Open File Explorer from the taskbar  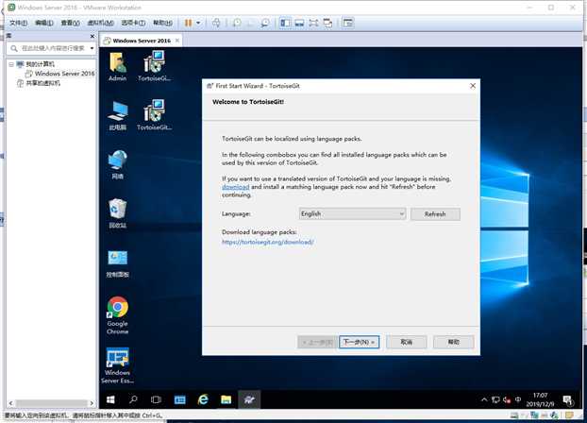pyautogui.click(x=226, y=399)
